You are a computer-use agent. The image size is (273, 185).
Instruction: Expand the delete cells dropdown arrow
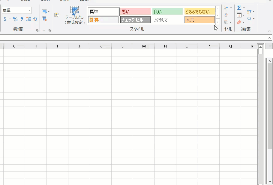pos(231,15)
